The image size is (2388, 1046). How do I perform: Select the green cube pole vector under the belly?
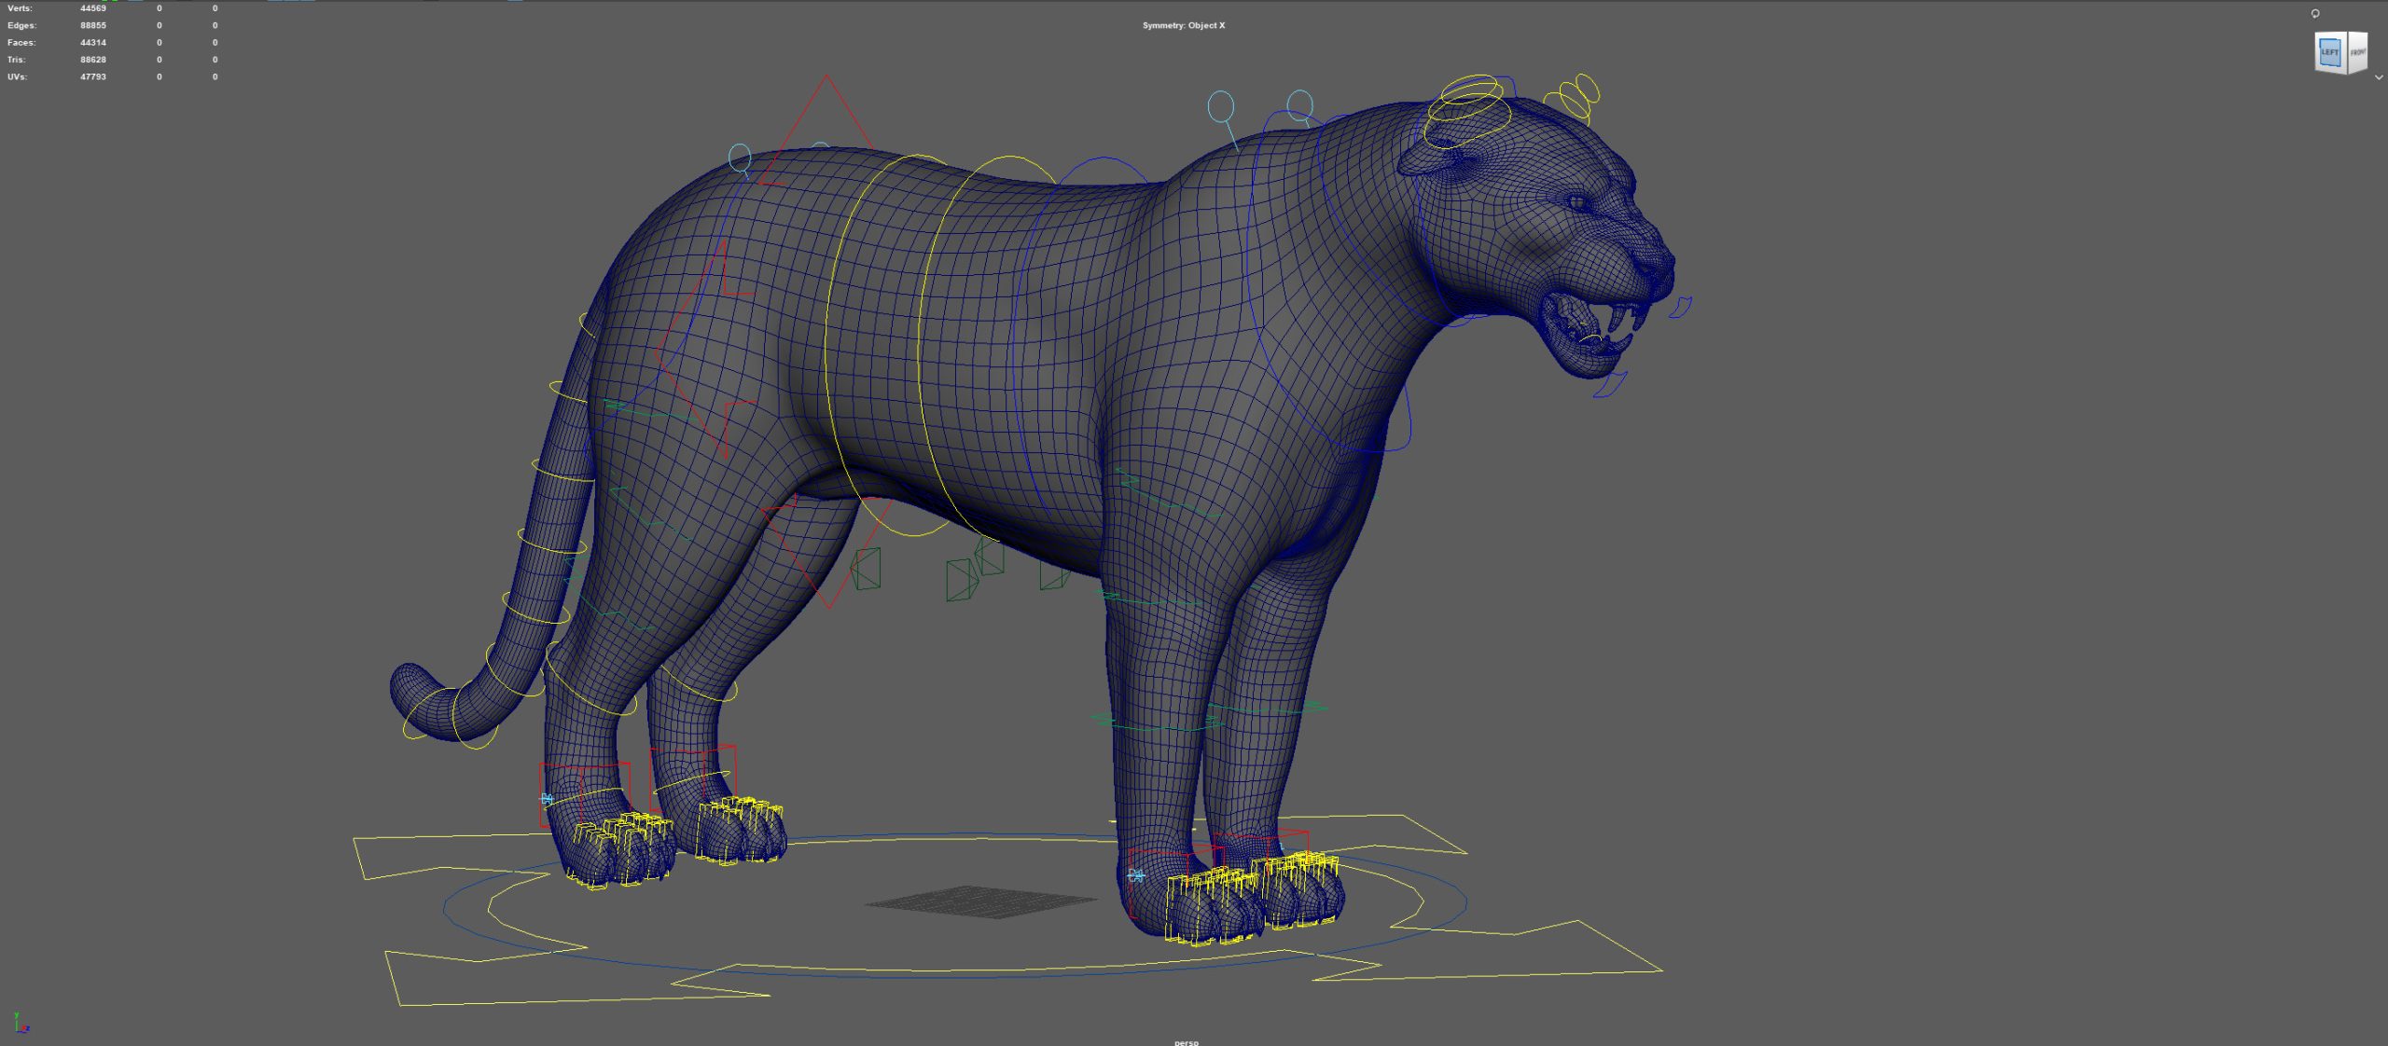962,580
